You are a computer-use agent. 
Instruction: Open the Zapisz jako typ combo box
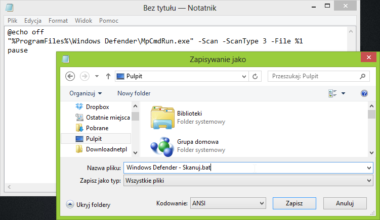click(248, 181)
